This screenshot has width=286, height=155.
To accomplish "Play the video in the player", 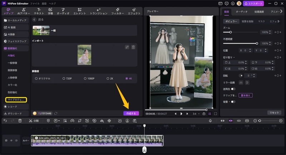I will (x=181, y=114).
